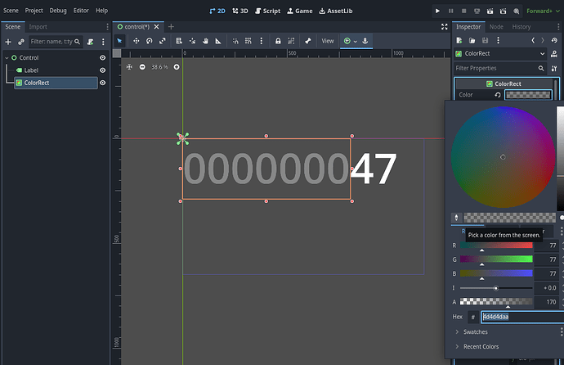Toggle visibility of the Control node
The width and height of the screenshot is (564, 365).
pos(103,58)
